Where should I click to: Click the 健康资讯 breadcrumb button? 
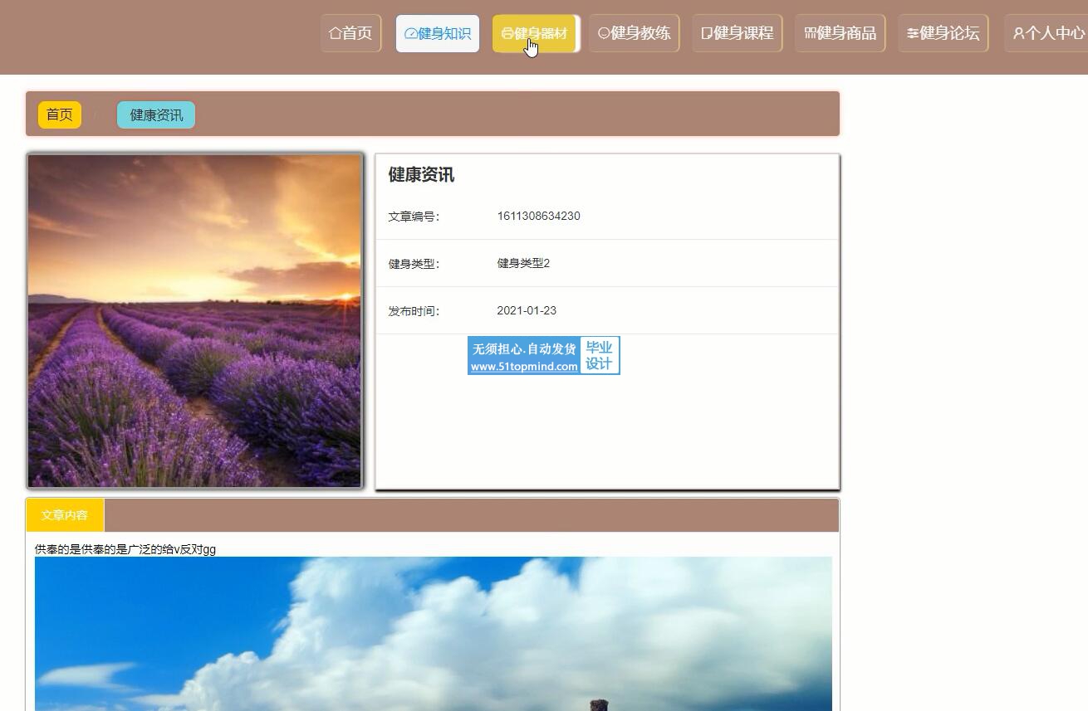point(156,114)
